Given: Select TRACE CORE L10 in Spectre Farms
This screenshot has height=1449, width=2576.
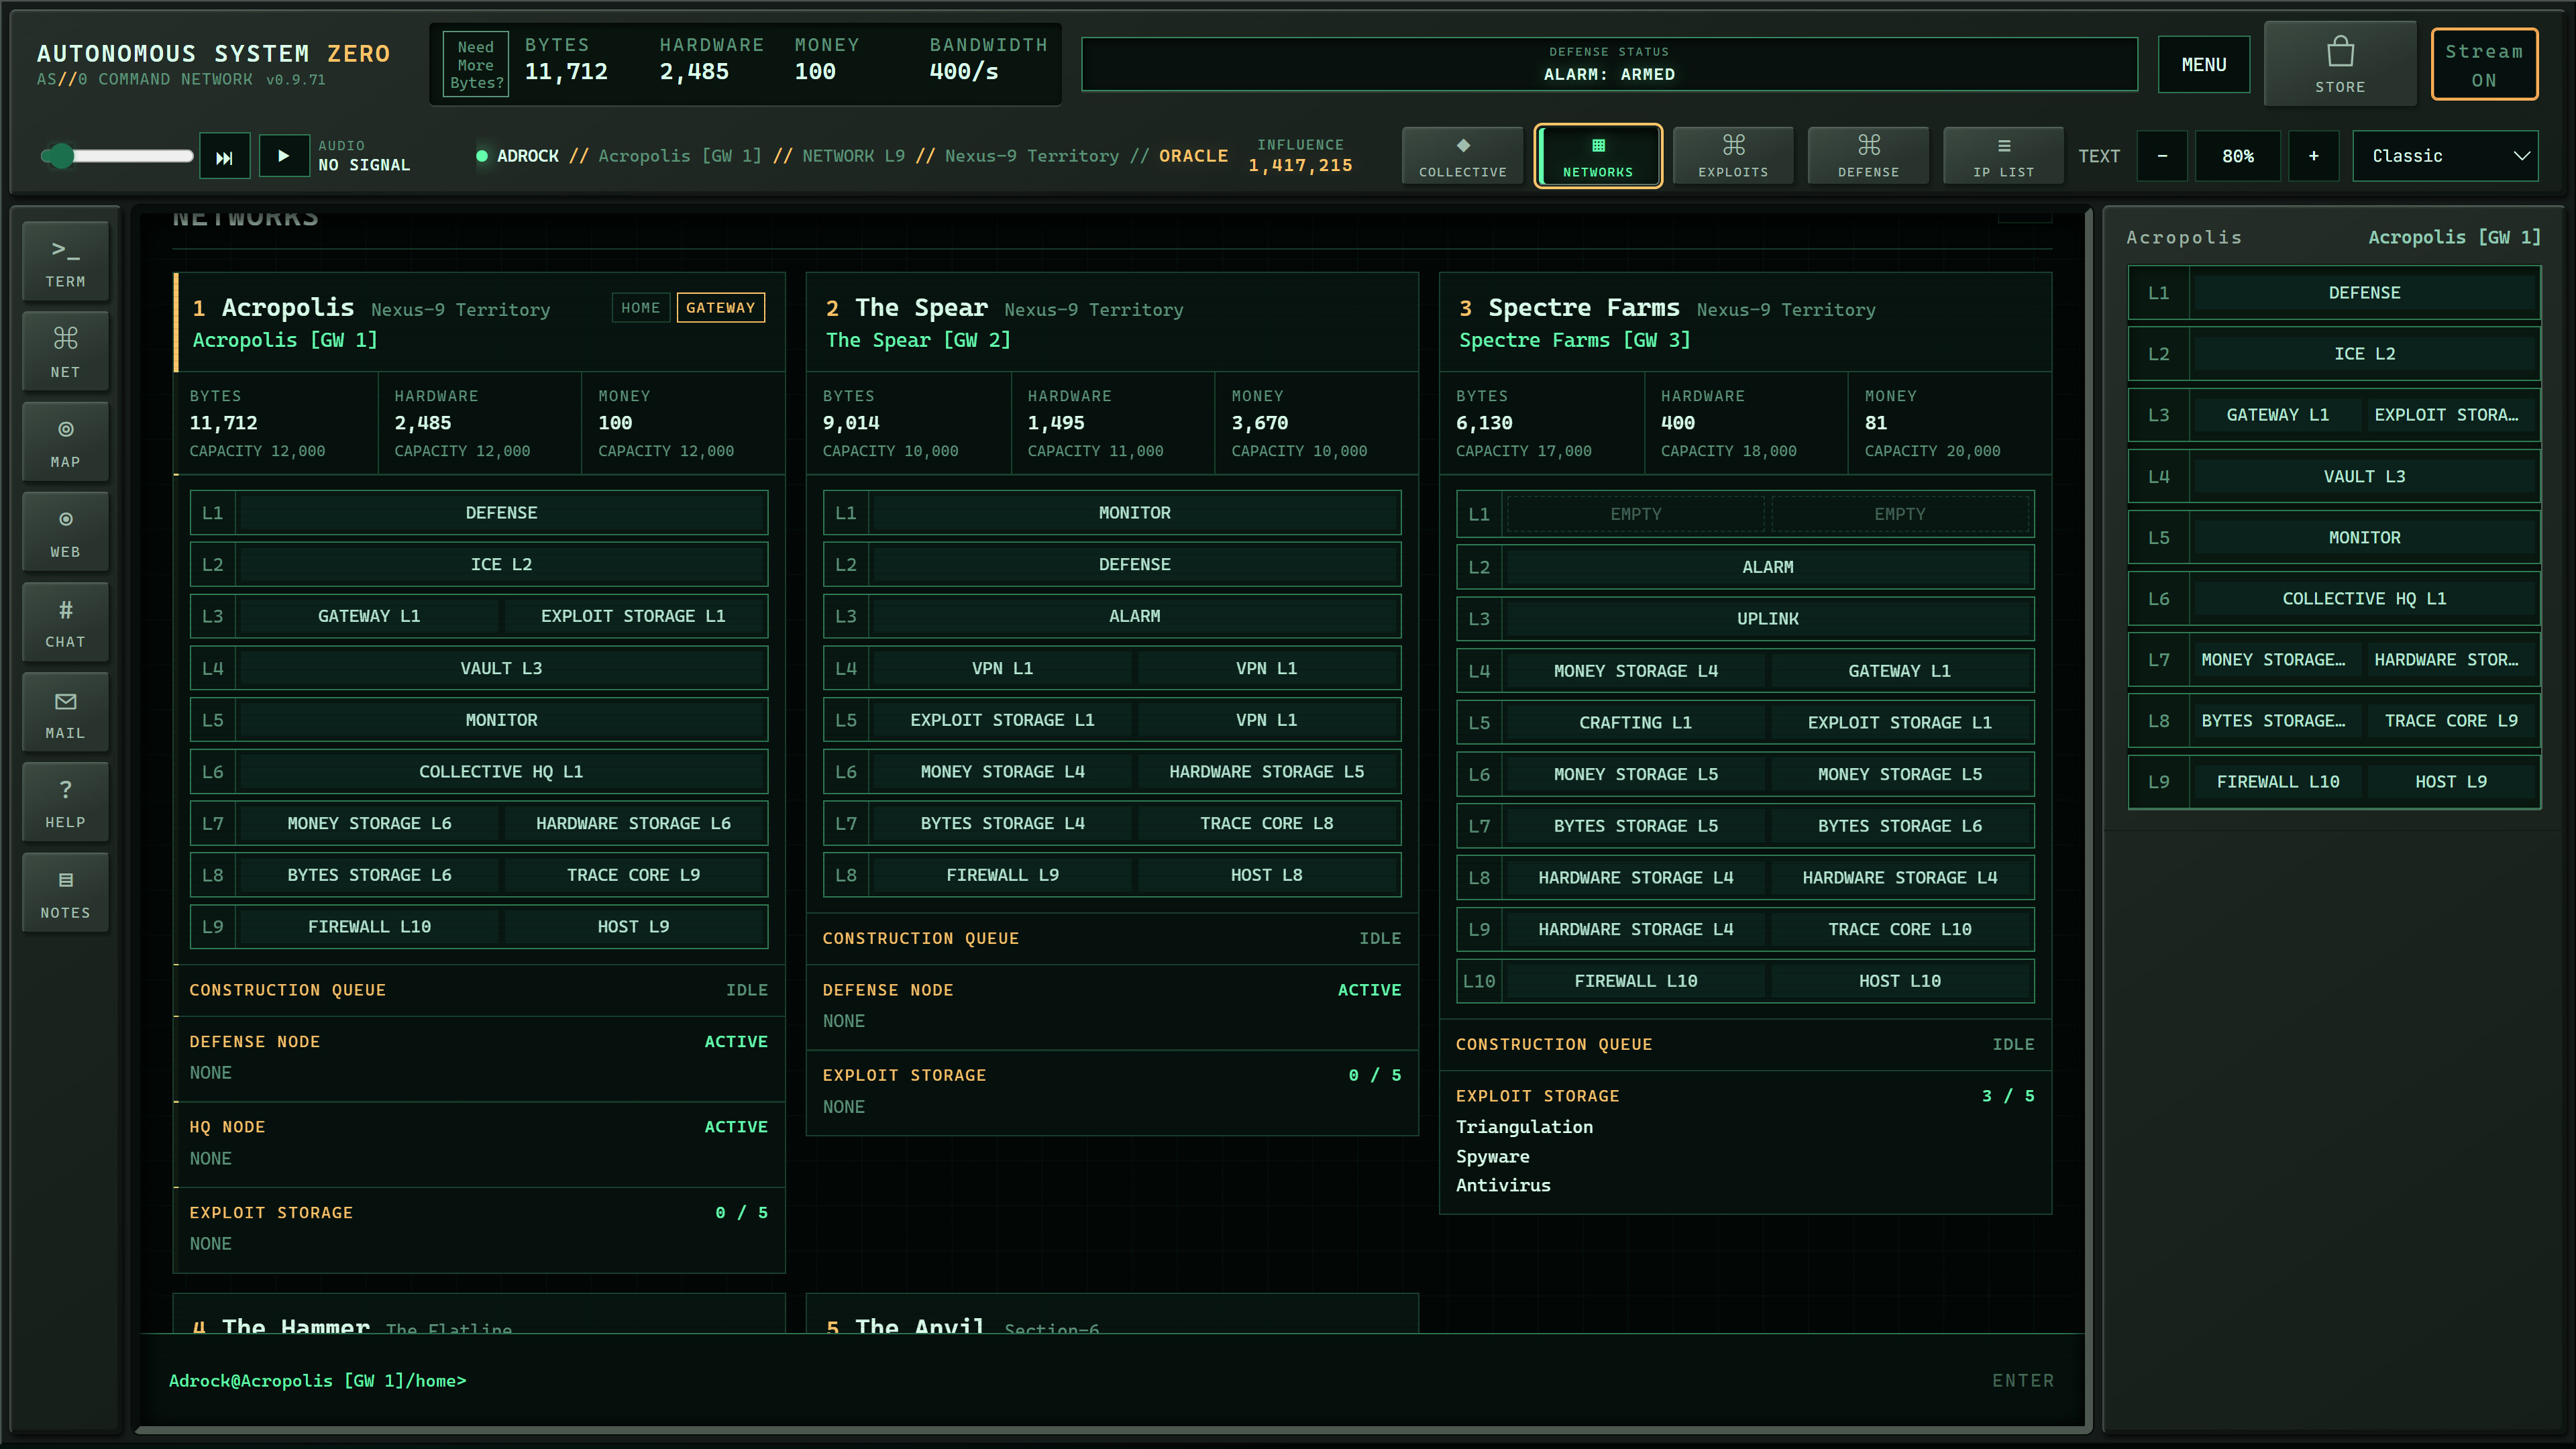Looking at the screenshot, I should 1899,929.
